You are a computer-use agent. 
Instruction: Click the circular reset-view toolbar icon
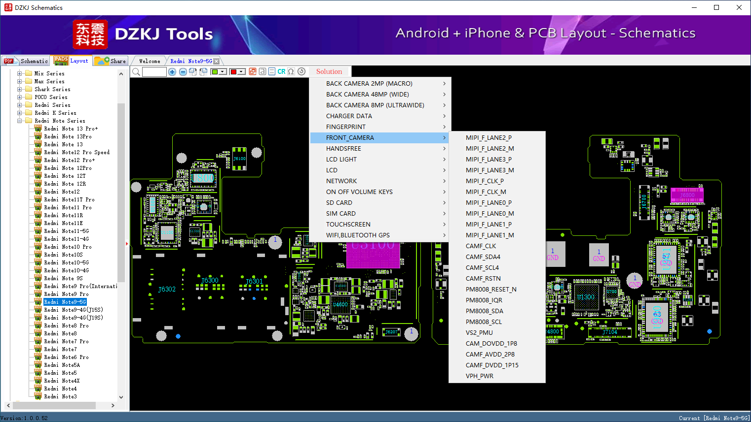coord(301,71)
